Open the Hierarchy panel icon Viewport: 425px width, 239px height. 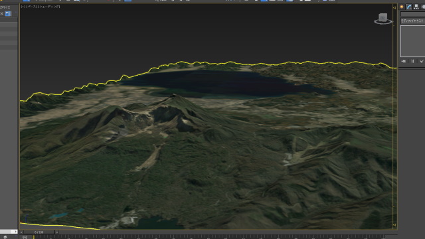(416, 7)
